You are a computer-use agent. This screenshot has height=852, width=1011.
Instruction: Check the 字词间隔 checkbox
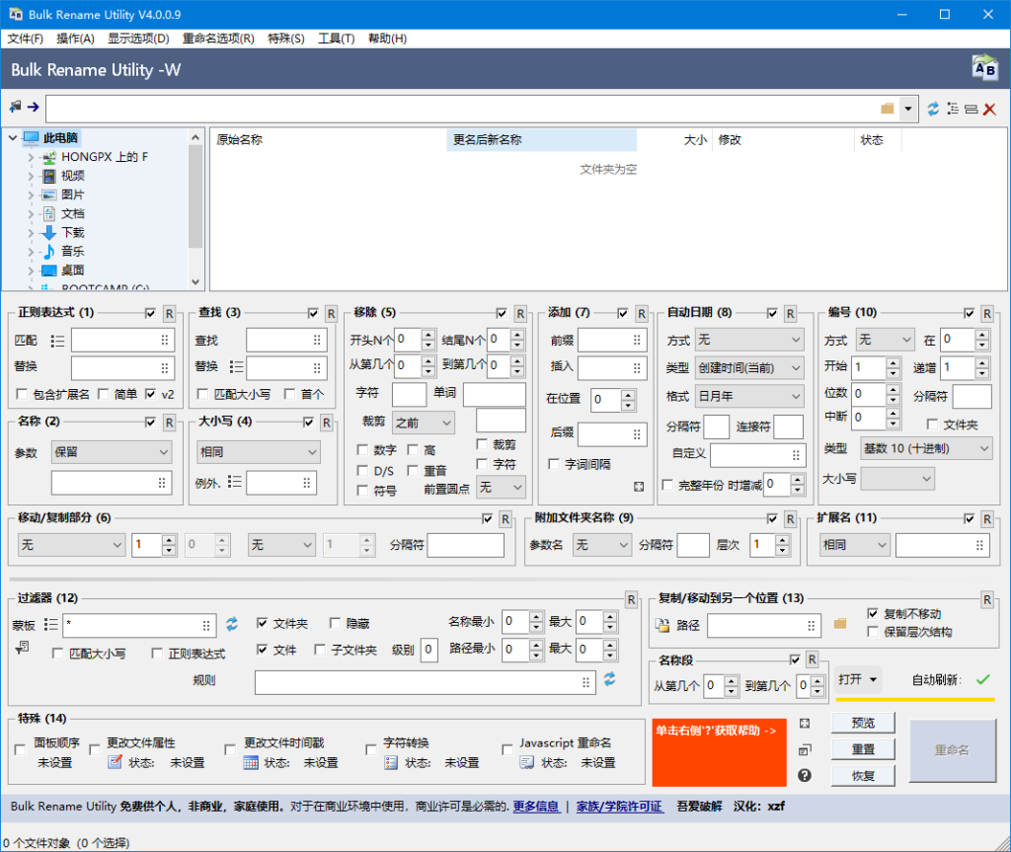(553, 464)
